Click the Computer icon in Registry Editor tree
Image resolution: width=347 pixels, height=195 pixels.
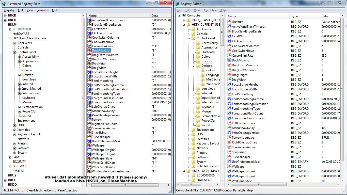184,15
